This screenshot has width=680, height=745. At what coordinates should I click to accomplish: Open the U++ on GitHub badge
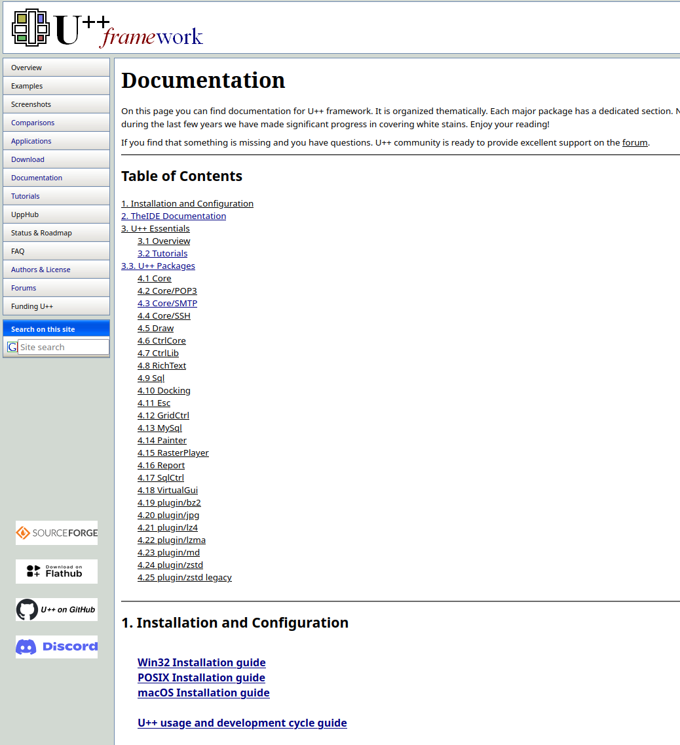point(56,609)
